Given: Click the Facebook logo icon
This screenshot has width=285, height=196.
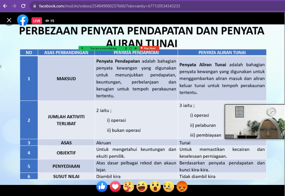Looking at the screenshot, I should (x=23, y=20).
